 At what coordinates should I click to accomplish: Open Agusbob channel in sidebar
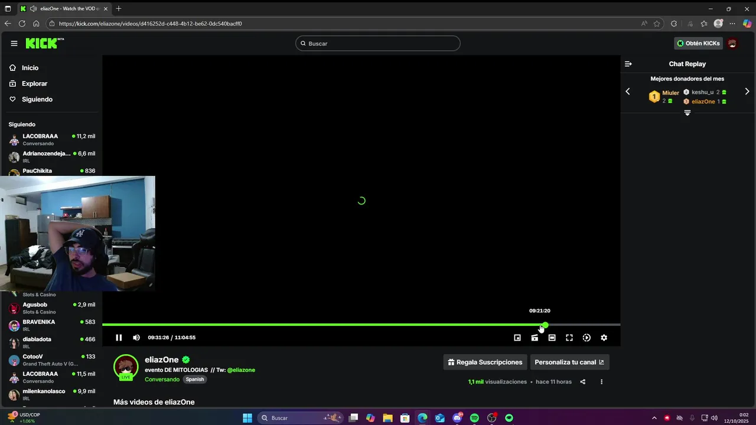pyautogui.click(x=51, y=308)
